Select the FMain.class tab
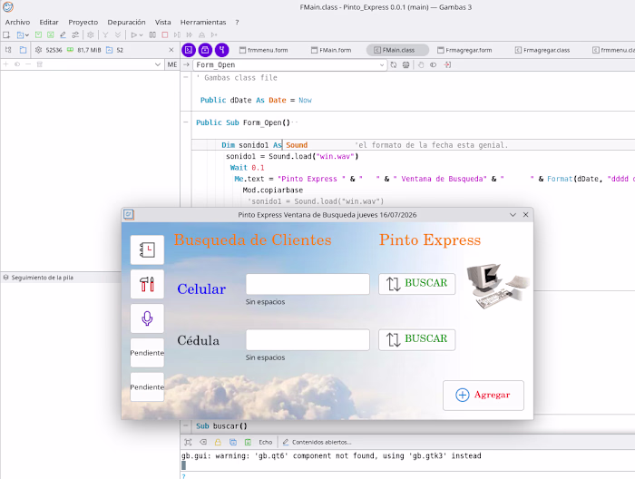 pos(397,50)
